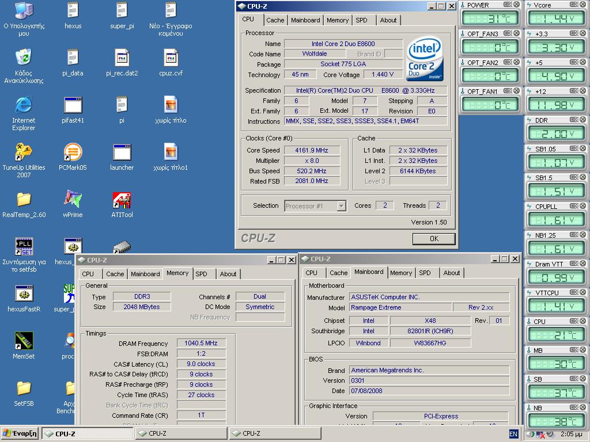The height and width of the screenshot is (442, 590).
Task: Click the Bus Speed value 520.2 MHz
Action: [x=312, y=171]
